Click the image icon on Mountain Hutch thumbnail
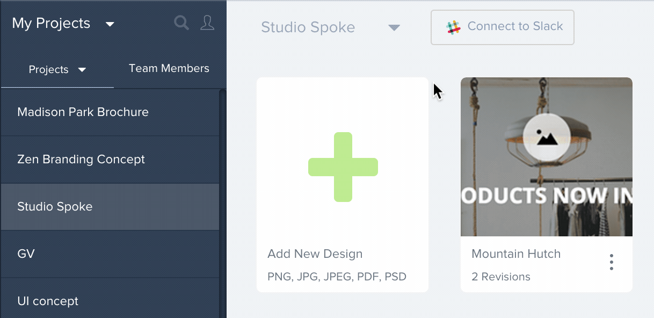The width and height of the screenshot is (654, 318). [x=546, y=138]
